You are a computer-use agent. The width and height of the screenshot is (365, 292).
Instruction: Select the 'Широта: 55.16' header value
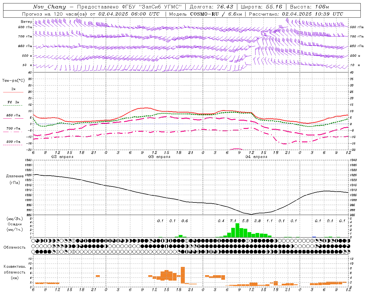pyautogui.click(x=261, y=7)
